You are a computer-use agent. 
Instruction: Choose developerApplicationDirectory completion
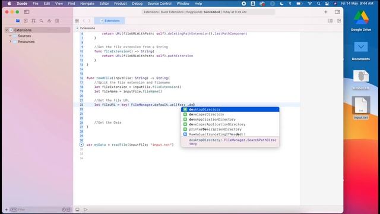point(230,124)
